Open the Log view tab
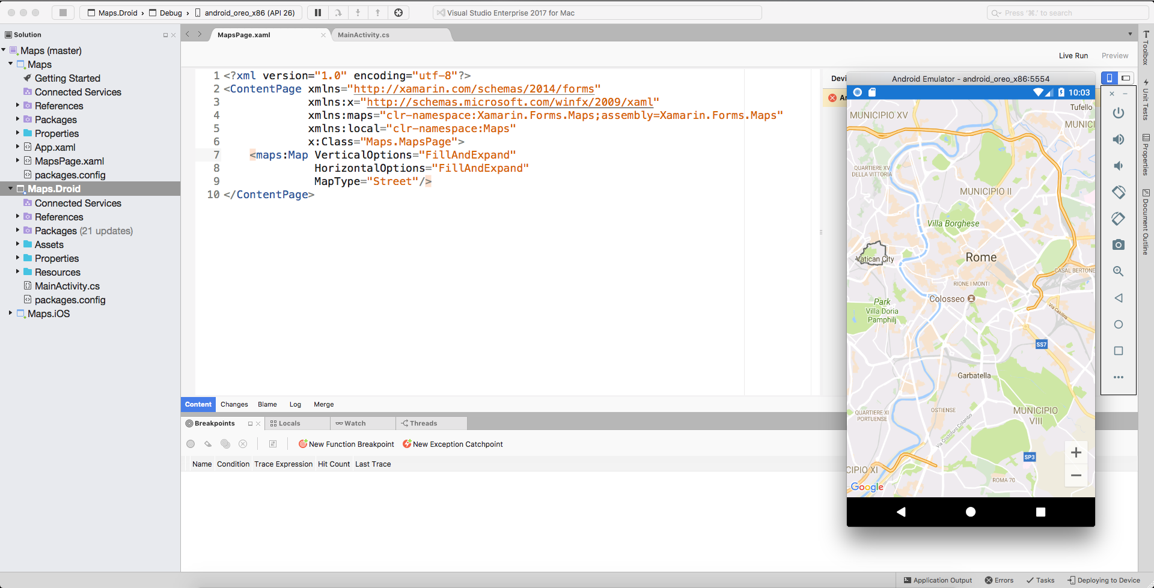 click(x=295, y=404)
